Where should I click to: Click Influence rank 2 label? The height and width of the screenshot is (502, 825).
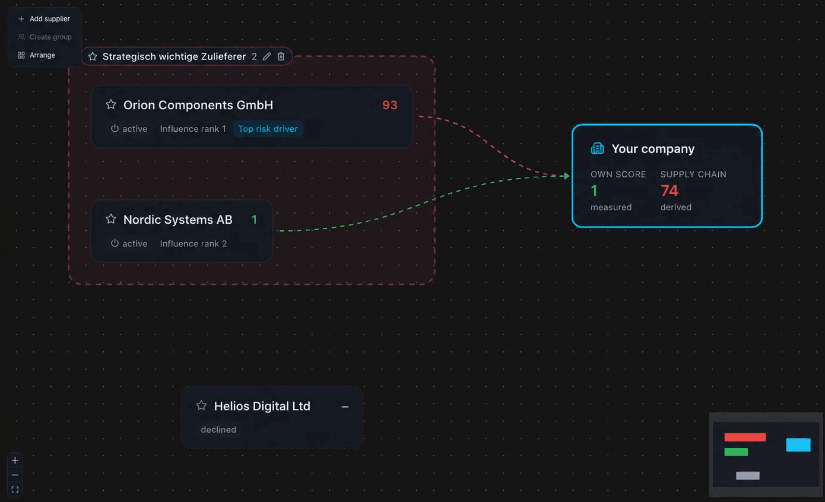tap(193, 243)
